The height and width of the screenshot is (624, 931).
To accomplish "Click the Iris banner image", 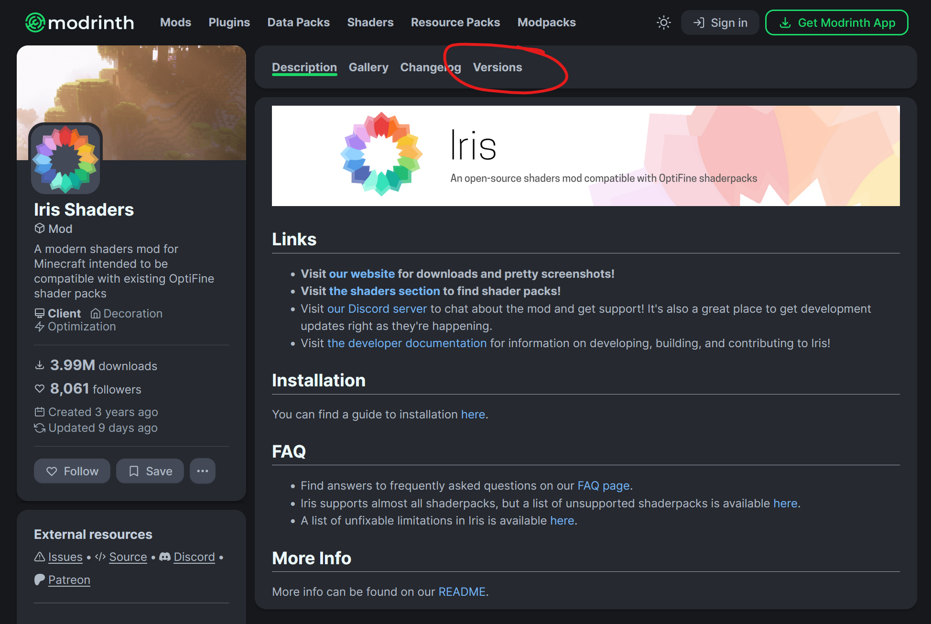I will (585, 156).
